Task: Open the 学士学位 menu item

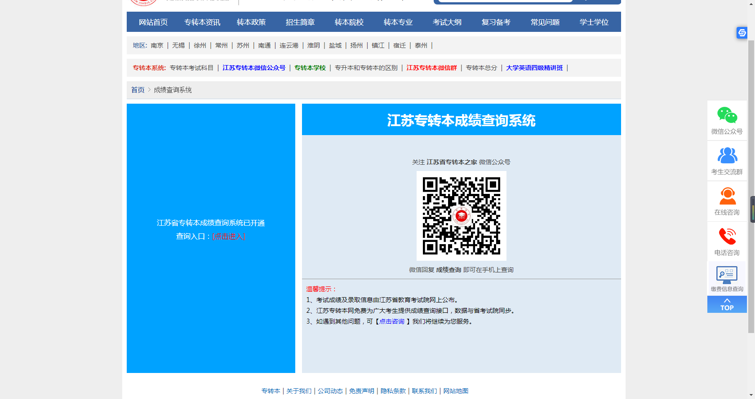Action: click(594, 22)
